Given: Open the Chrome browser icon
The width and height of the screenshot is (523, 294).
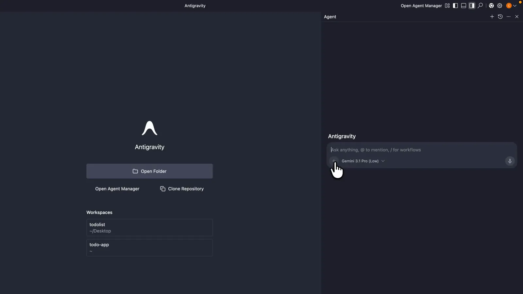Looking at the screenshot, I should 491,6.
